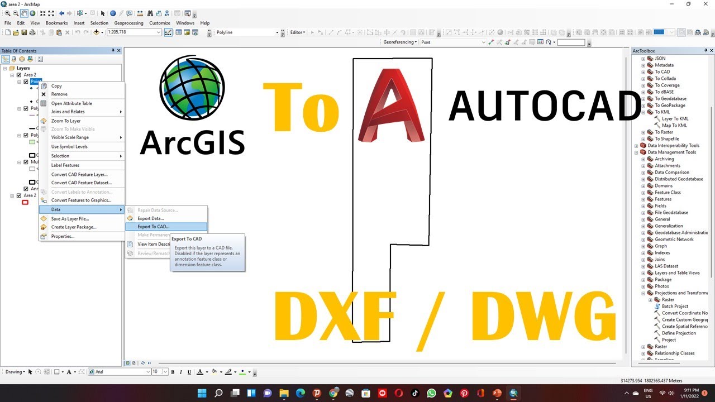Open the fill color bucket

[216, 372]
